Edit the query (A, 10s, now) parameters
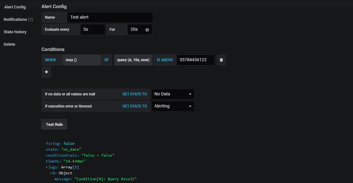The width and height of the screenshot is (353, 183). point(133,60)
